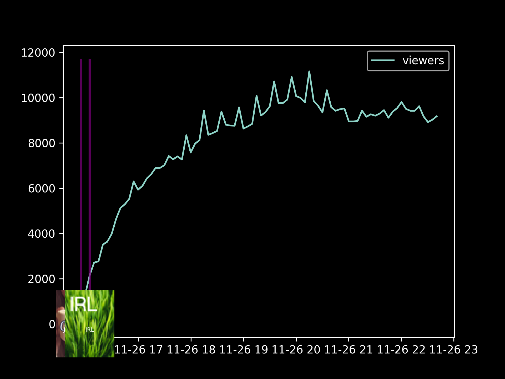
Task: Click the 11-26 20 x-axis label
Action: 296,350
